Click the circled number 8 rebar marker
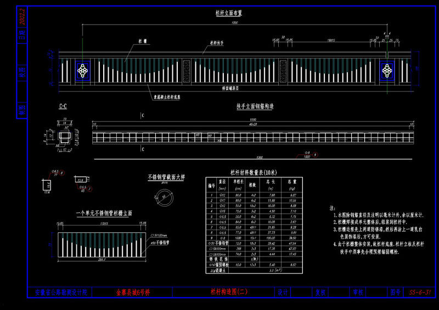This screenshot has width=439, height=310. click(62, 173)
